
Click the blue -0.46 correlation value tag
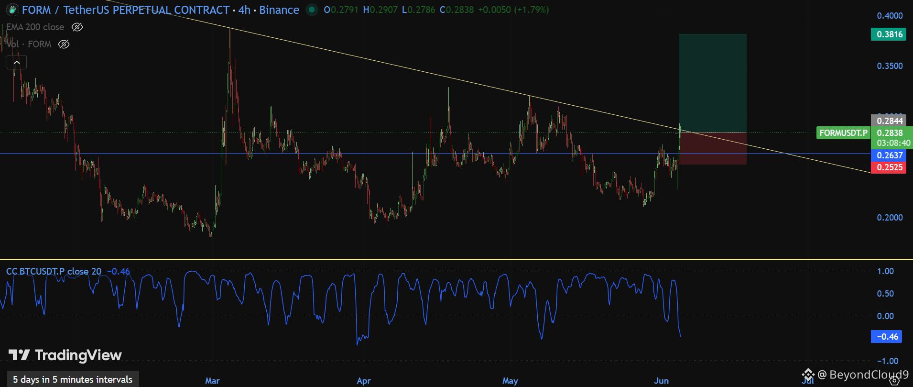click(887, 337)
